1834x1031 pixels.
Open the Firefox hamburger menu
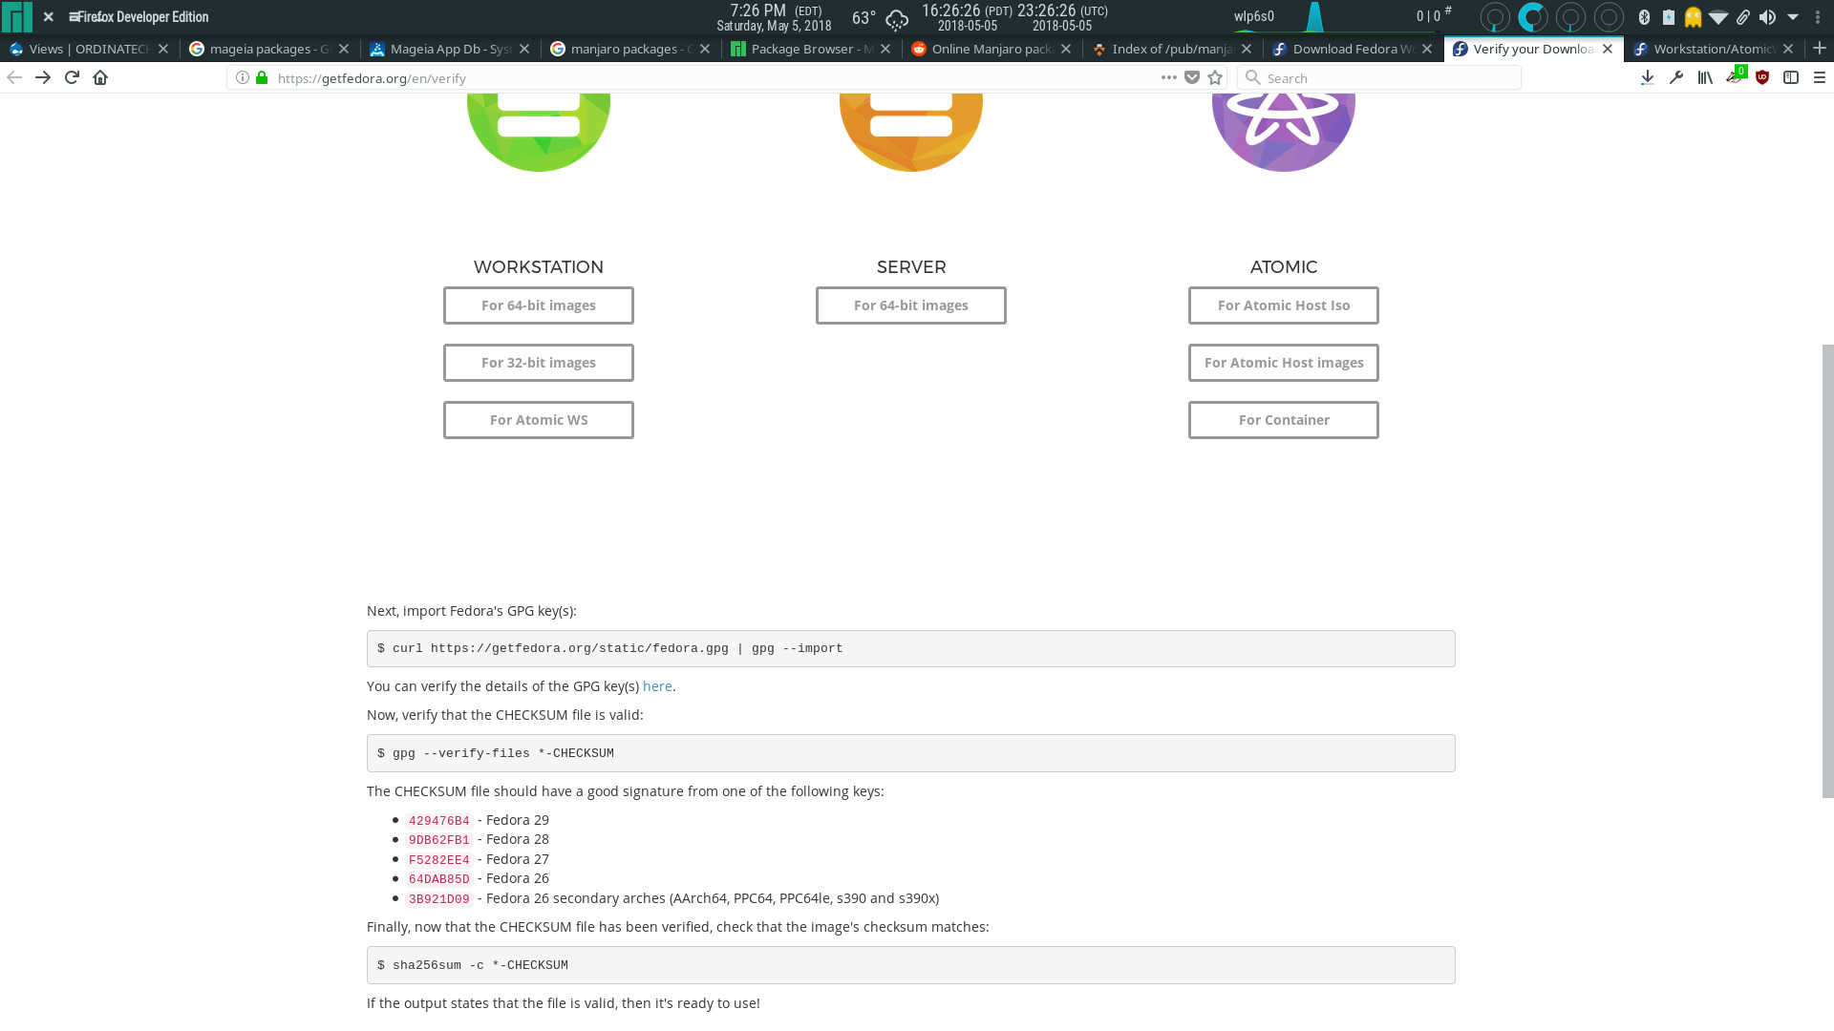1820,77
